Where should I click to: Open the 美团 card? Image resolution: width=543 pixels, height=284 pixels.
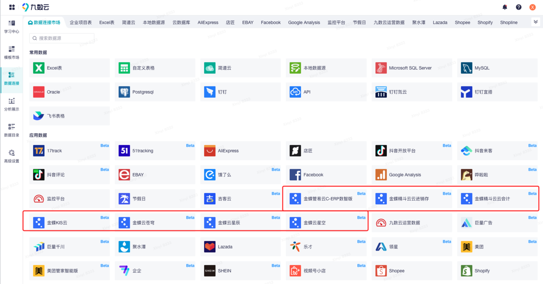pyautogui.click(x=497, y=247)
